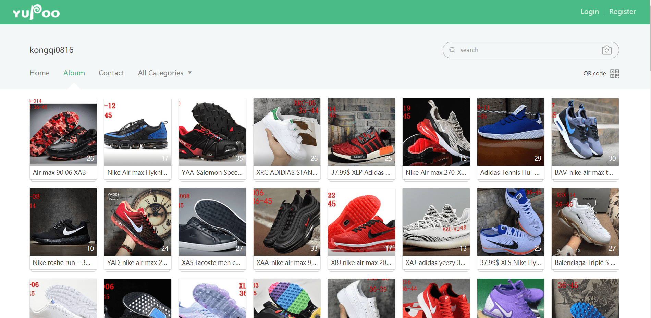The width and height of the screenshot is (651, 318).
Task: Open XRC ADIDAS STAN... album thumbnail
Action: point(287,132)
